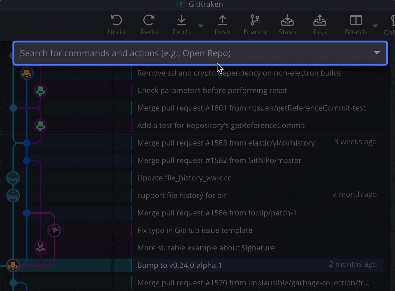
Task: Click the author avatar photo on Fix typo commit
Action: [x=54, y=231]
